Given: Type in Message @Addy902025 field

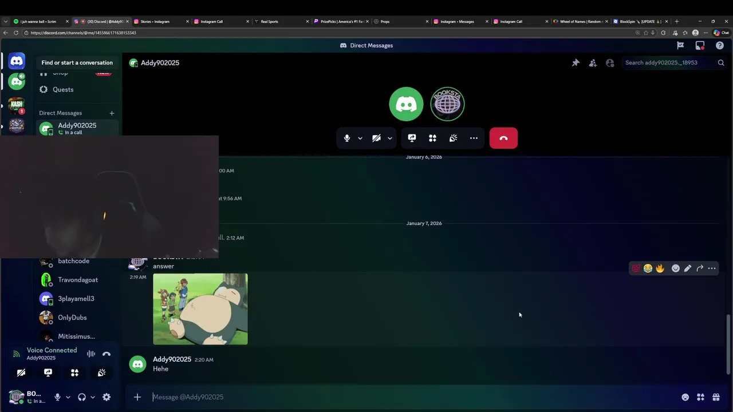Looking at the screenshot, I should coord(412,397).
